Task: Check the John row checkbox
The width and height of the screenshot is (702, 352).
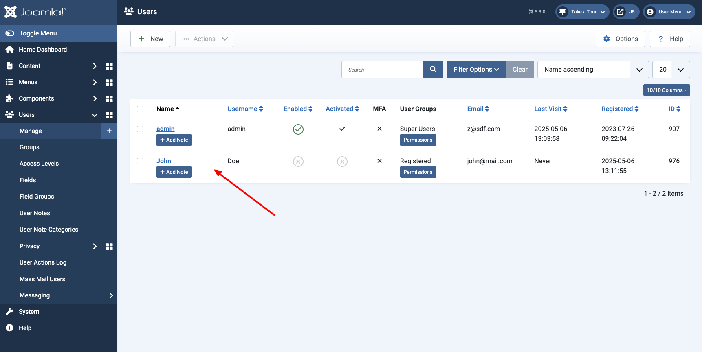Action: point(140,161)
